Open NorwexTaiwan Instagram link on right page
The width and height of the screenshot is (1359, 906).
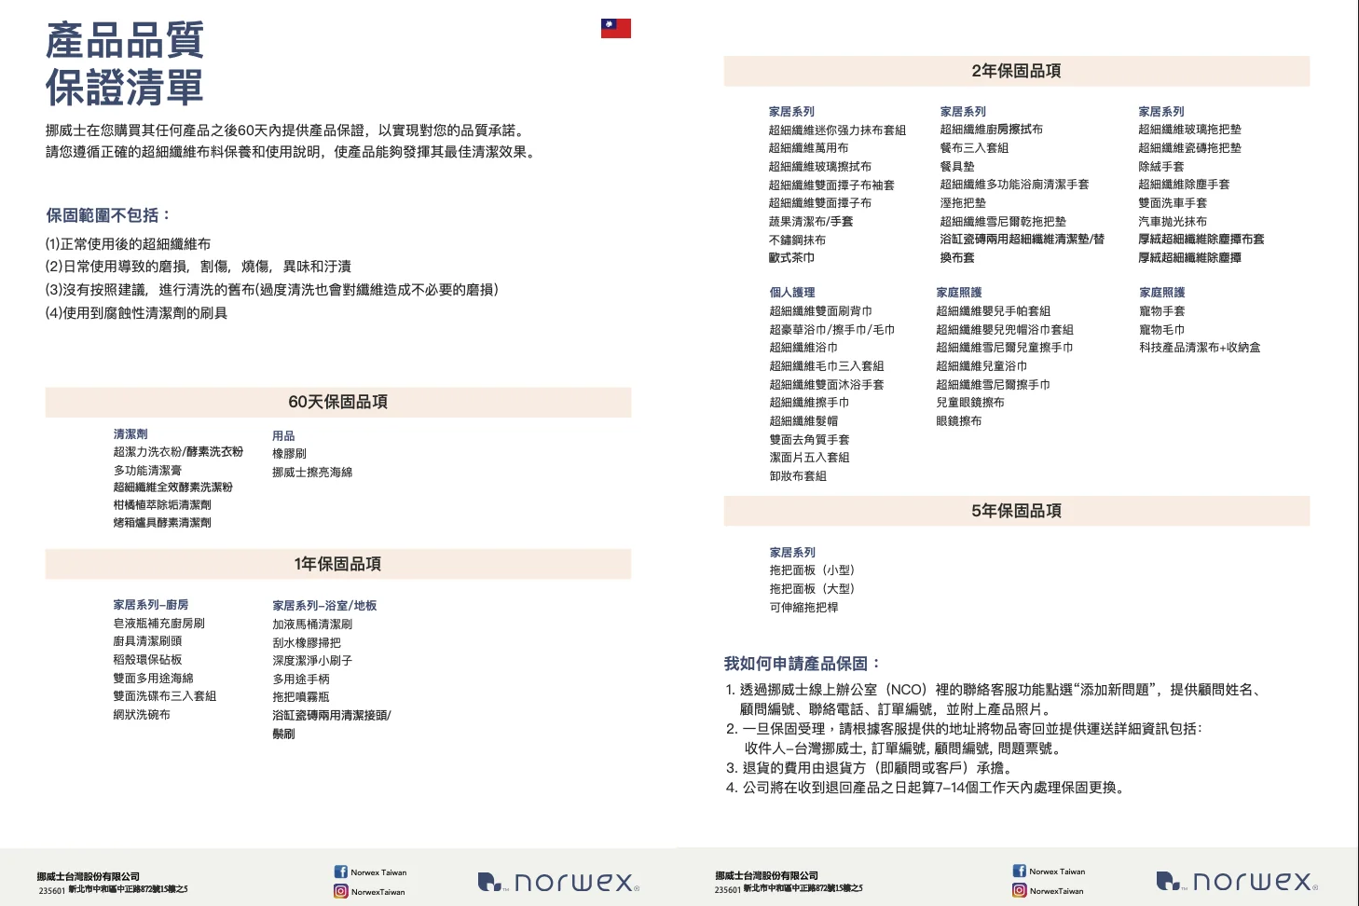tap(1056, 891)
